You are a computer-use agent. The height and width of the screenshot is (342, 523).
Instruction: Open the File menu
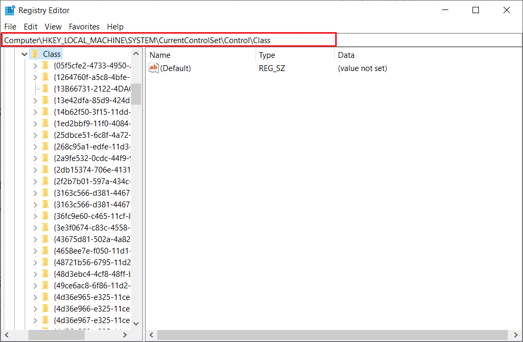click(x=10, y=27)
